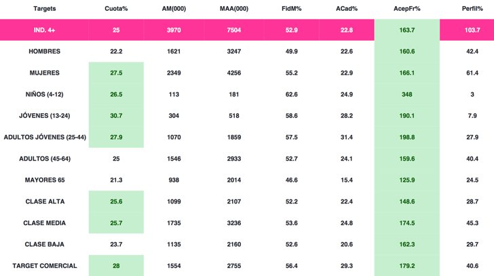This screenshot has height=276, width=494.
Task: Click the ADULTOS JÓVENES (25-44) row label
Action: tap(43, 137)
